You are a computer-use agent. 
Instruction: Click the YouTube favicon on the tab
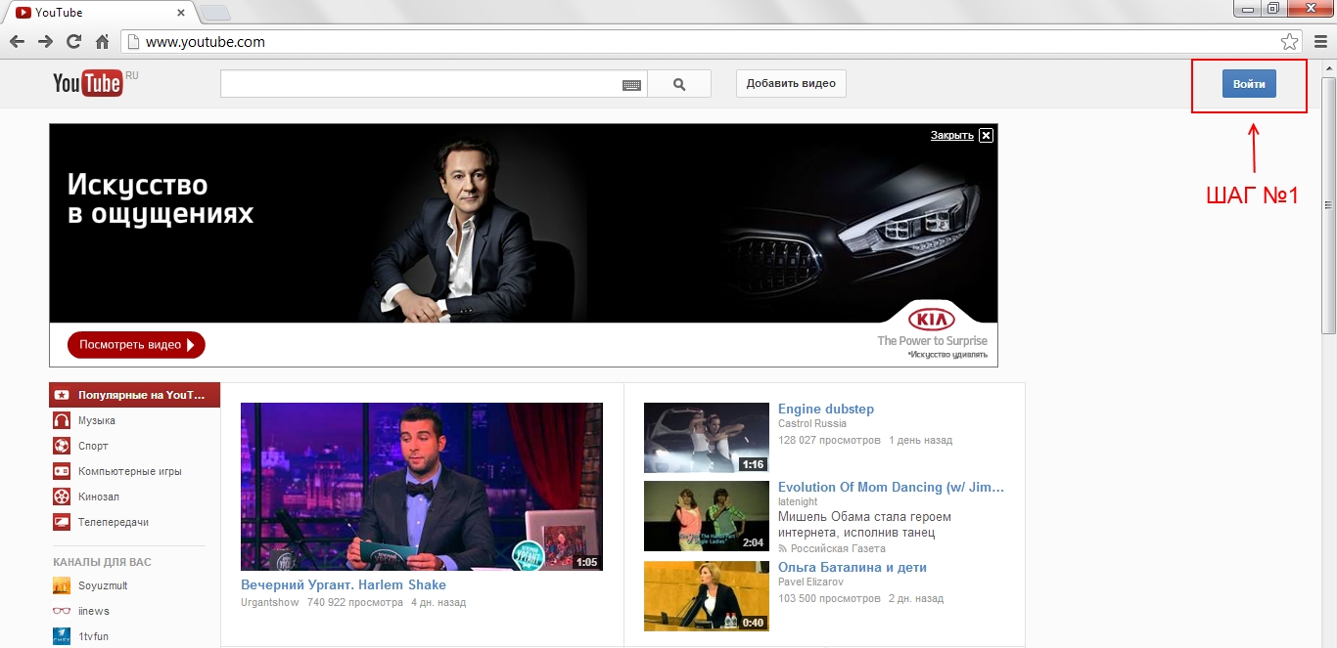pos(23,13)
